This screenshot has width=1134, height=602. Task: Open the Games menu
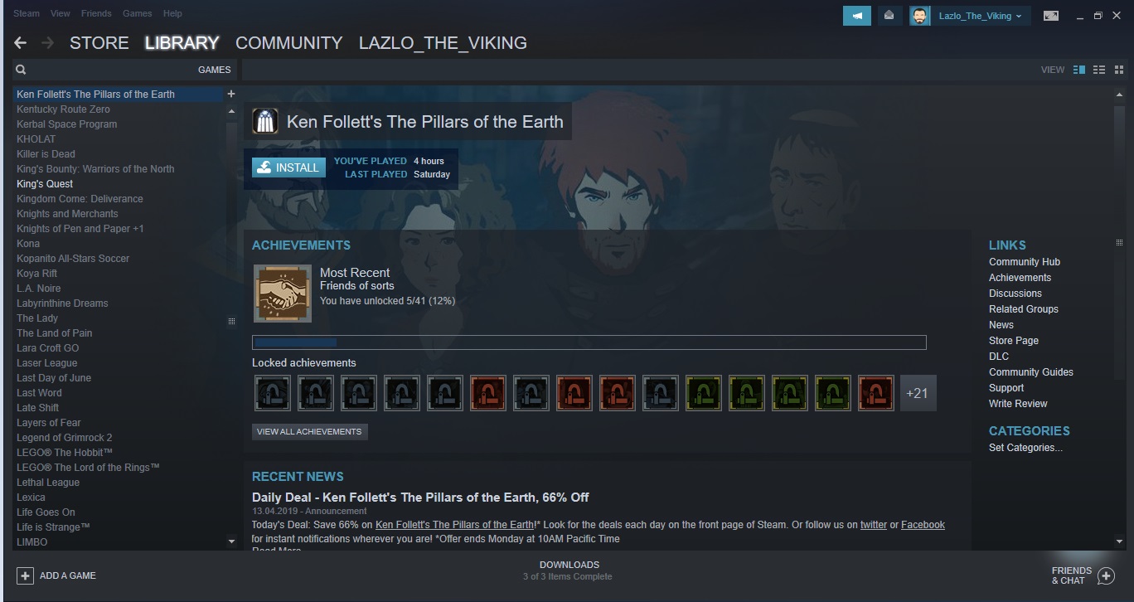click(x=137, y=13)
